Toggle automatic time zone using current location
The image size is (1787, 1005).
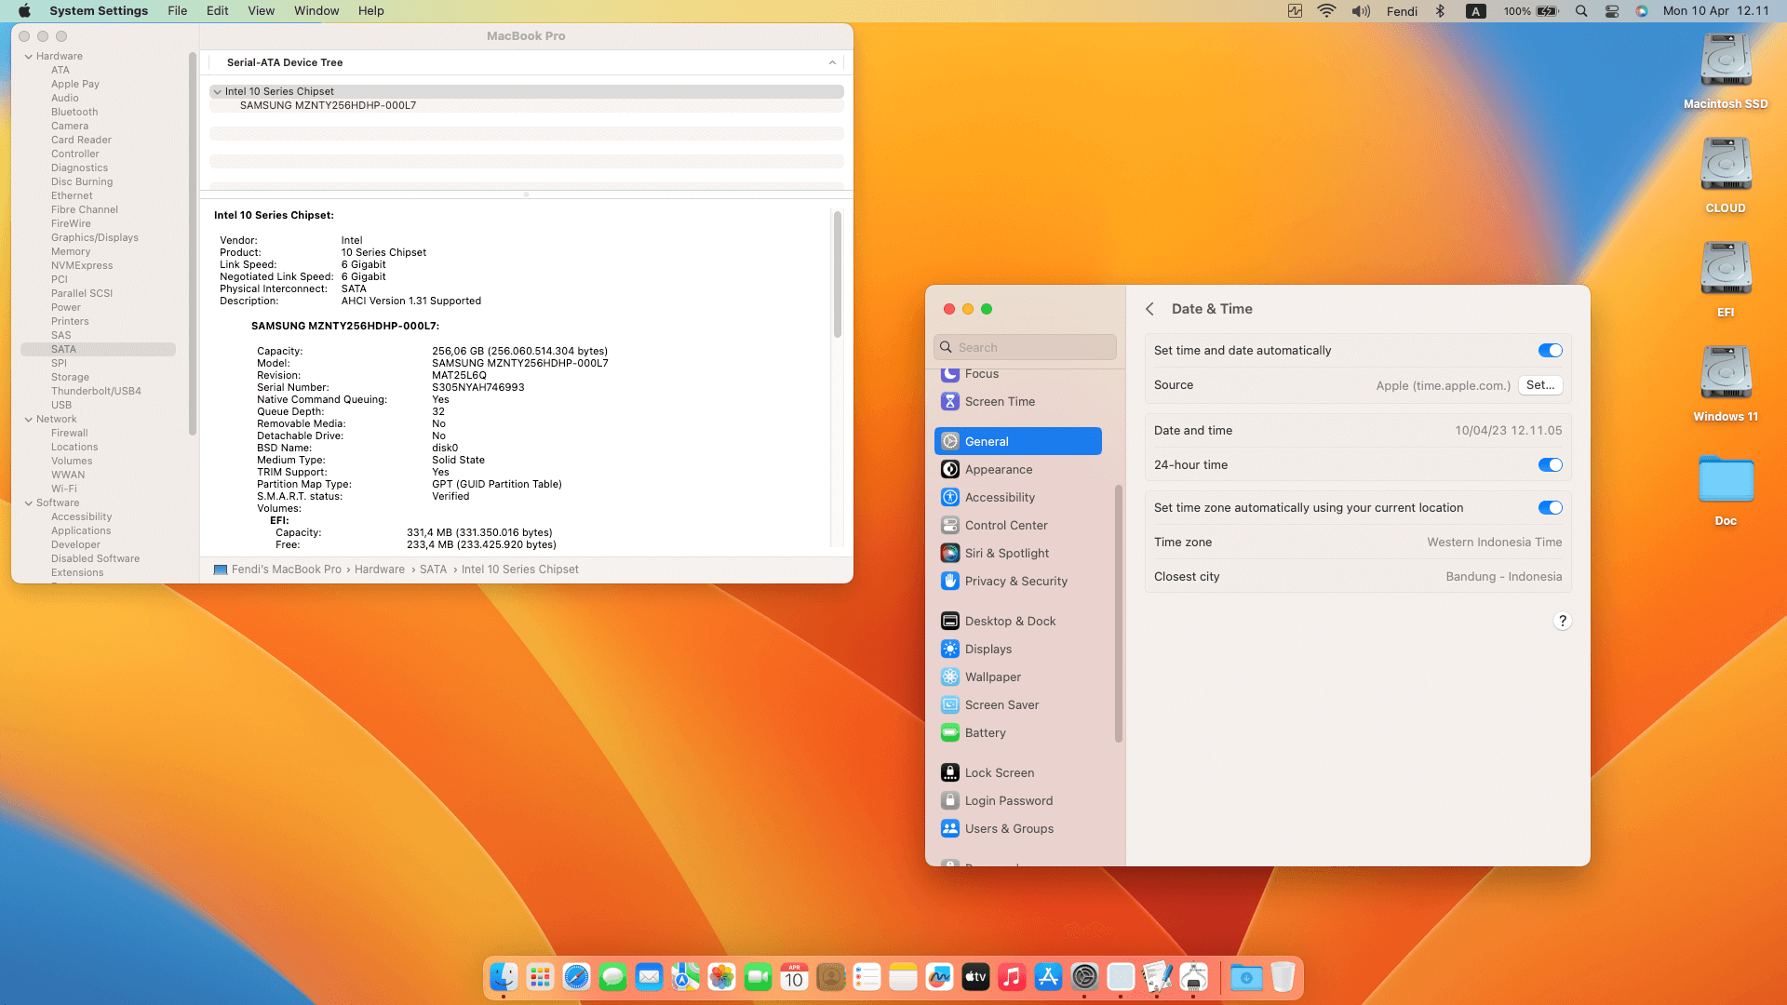coord(1550,508)
